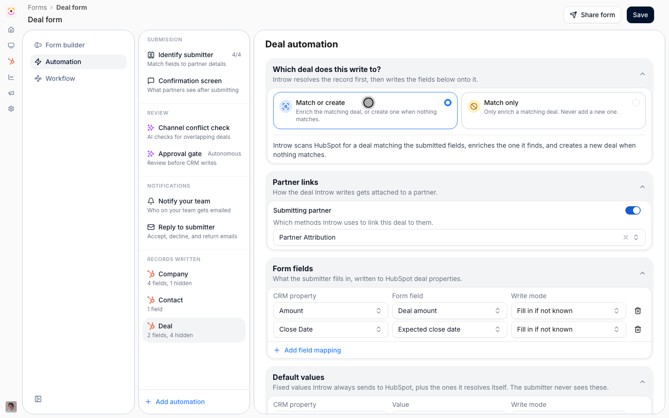The width and height of the screenshot is (669, 418).
Task: Open the Expected close date form field dropdown
Action: pos(449,329)
